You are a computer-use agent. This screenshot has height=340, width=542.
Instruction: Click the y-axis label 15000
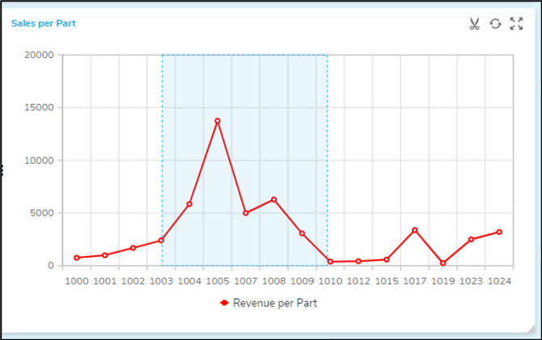pos(39,107)
